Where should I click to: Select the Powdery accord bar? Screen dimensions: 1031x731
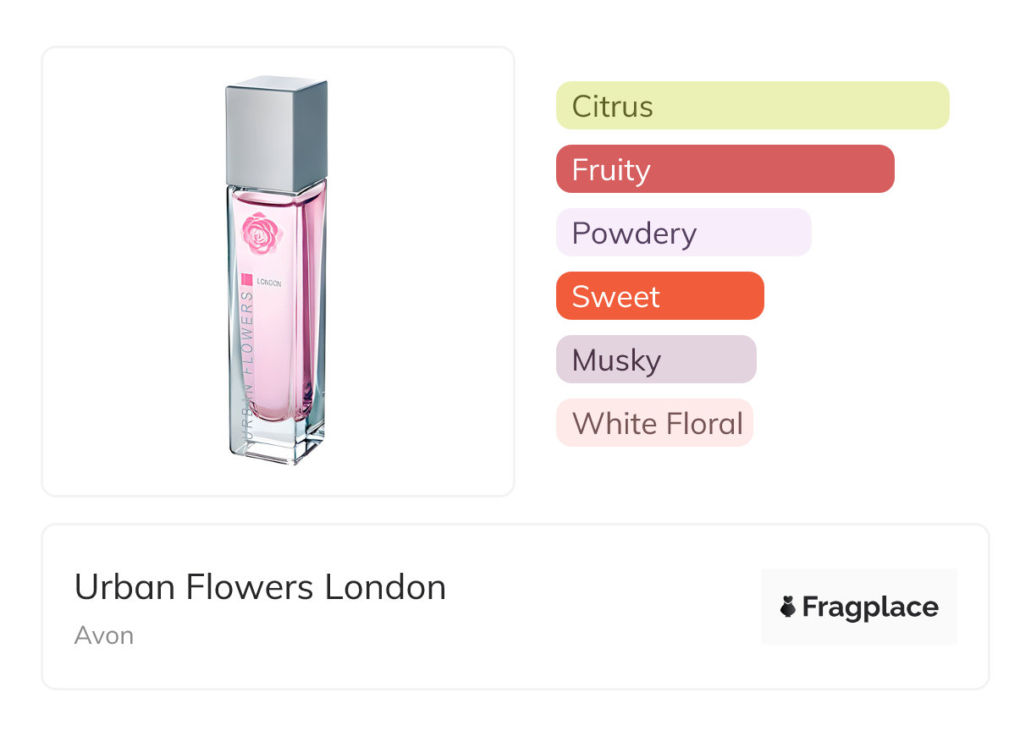683,233
